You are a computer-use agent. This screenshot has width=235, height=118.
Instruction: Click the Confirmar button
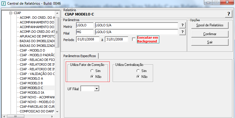[x=210, y=34]
